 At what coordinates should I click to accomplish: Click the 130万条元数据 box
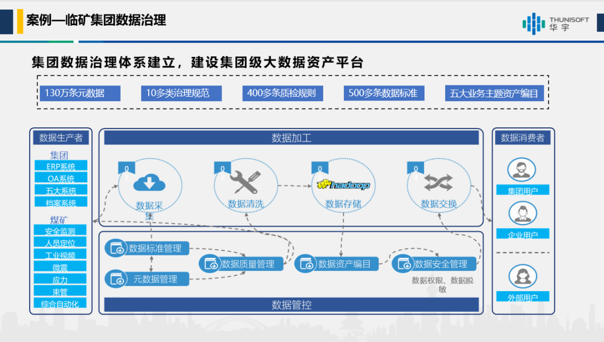80,93
